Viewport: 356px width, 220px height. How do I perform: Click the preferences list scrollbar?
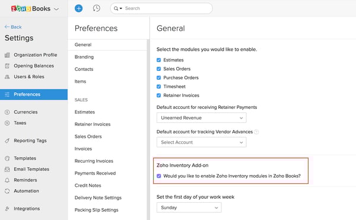148,129
